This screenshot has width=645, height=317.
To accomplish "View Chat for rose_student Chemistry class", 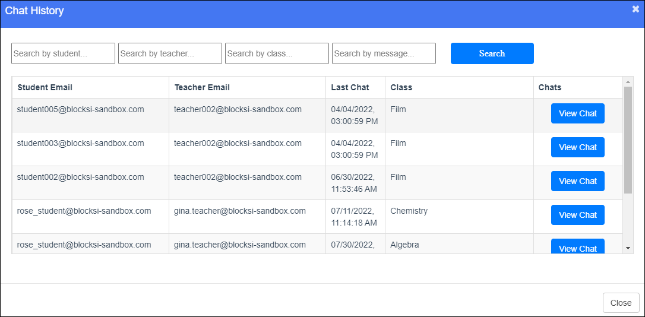I will [578, 215].
